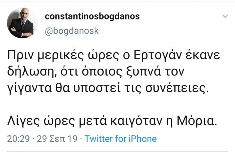Click the tweet's first line starting Πριν μερικές
Viewport: 235px width, 152px height.
[111, 55]
